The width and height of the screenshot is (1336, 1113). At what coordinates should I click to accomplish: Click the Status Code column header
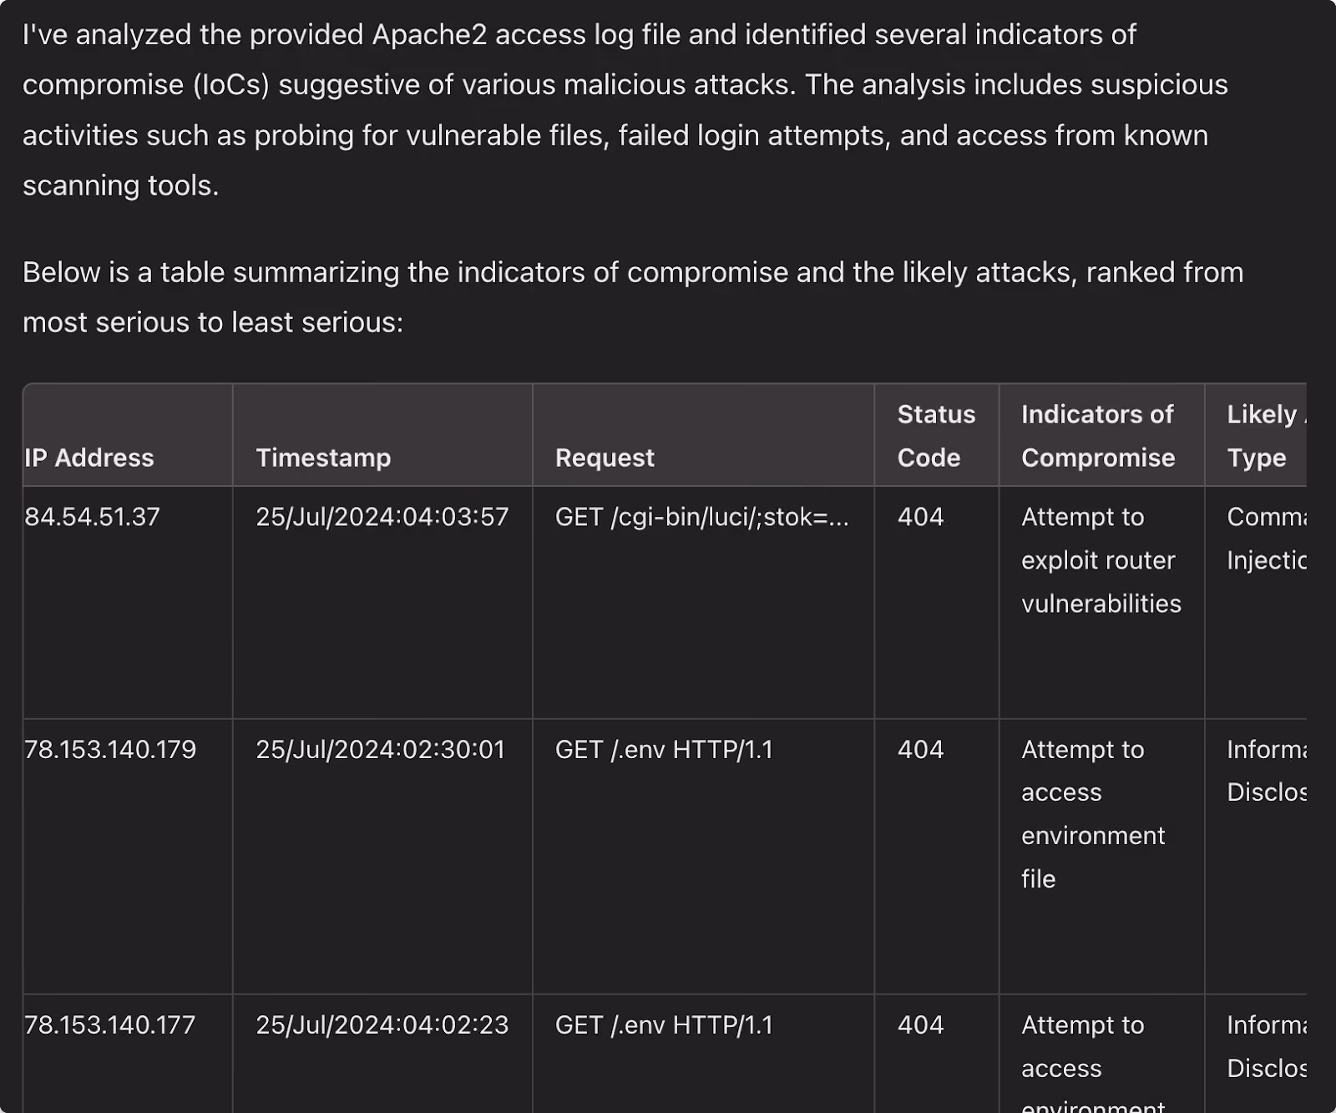(x=936, y=436)
